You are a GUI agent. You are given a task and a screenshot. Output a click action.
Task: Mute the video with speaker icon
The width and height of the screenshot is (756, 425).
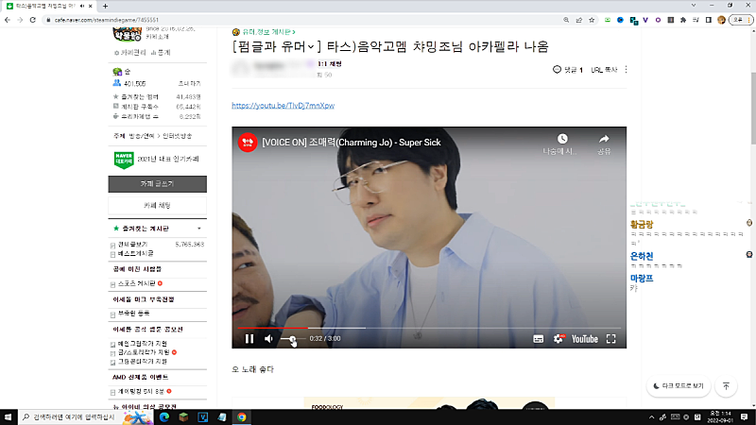pyautogui.click(x=268, y=339)
